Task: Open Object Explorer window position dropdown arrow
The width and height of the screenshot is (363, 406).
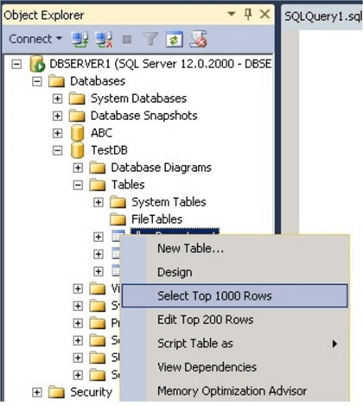Action: pos(232,14)
